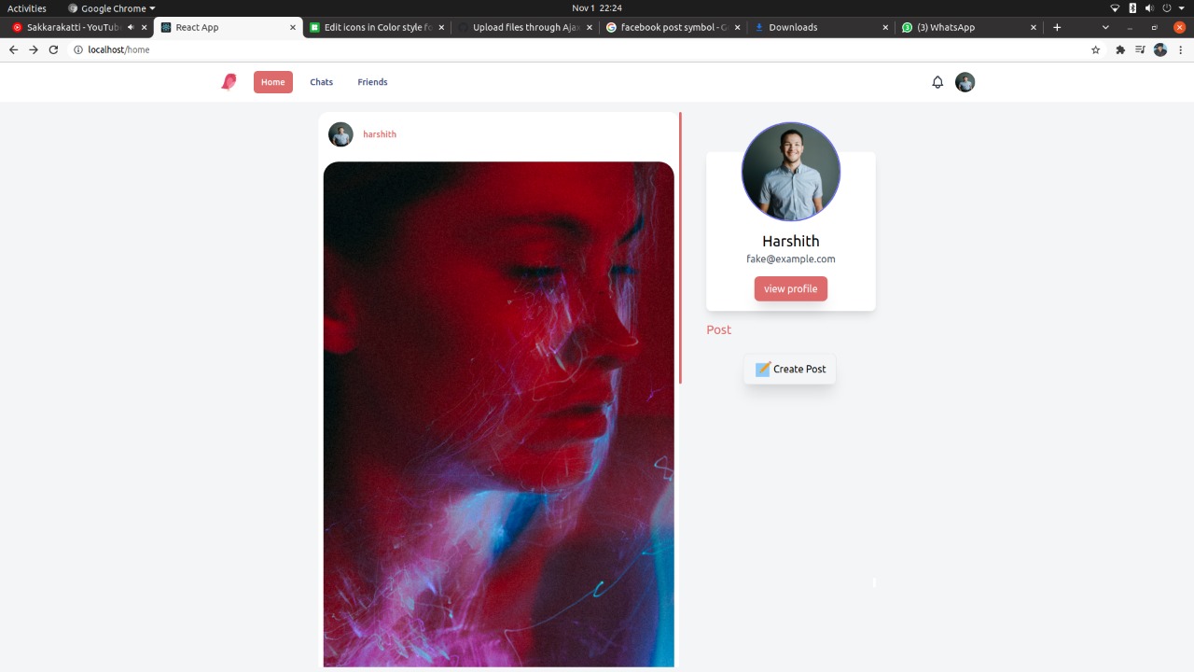This screenshot has height=672, width=1194.
Task: Open the Chrome three-dot menu
Action: (1181, 49)
